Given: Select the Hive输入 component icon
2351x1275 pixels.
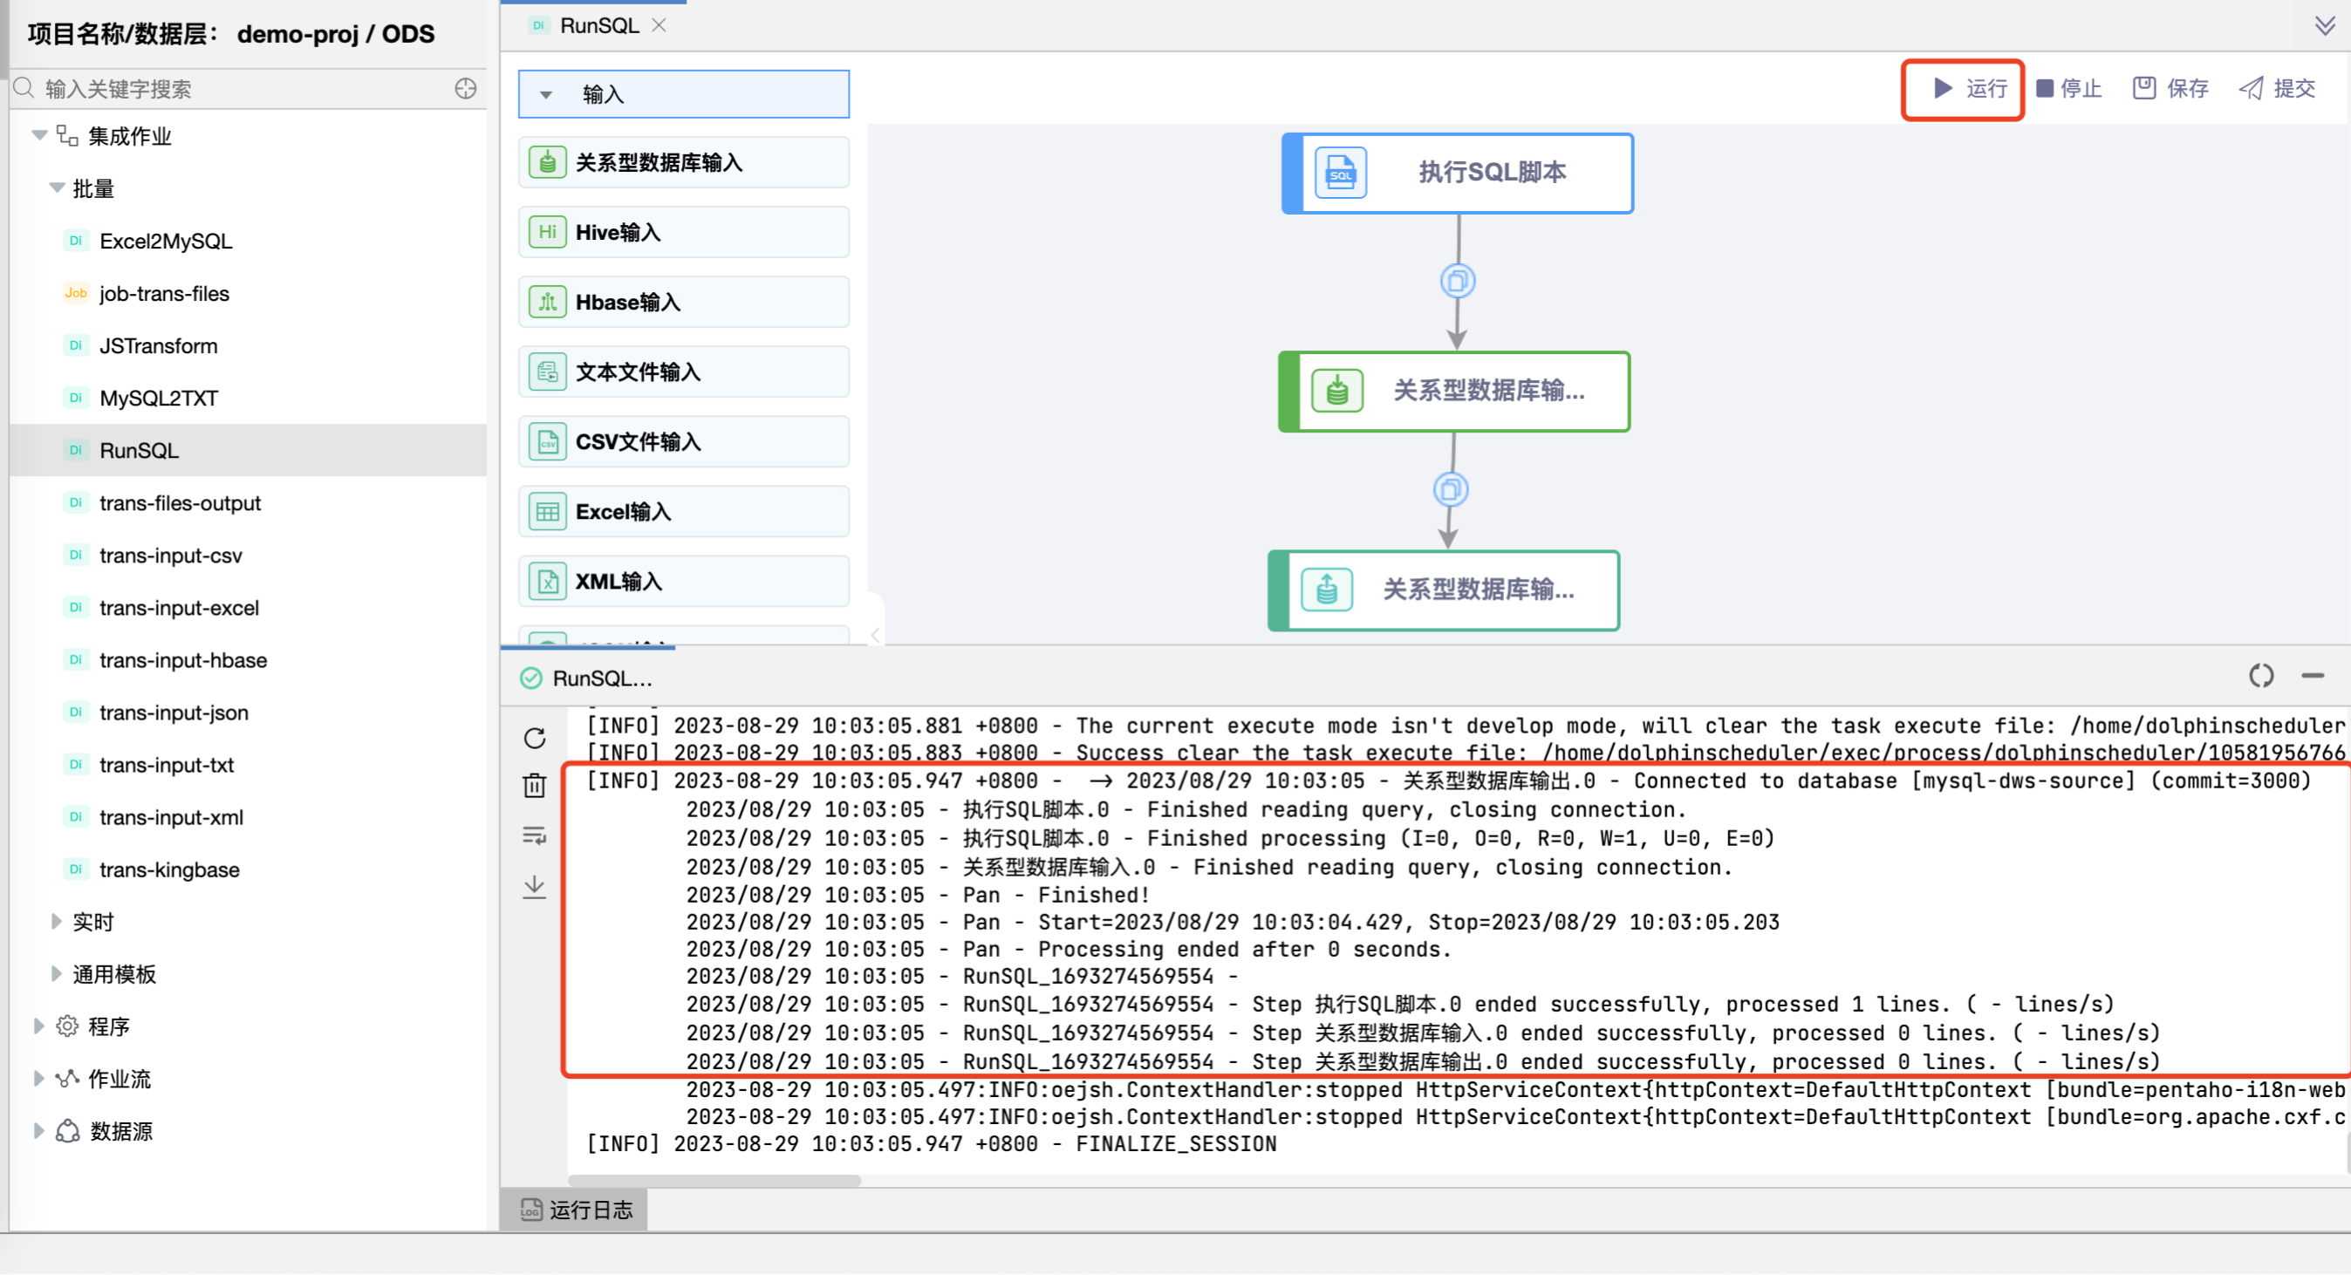Looking at the screenshot, I should [547, 232].
